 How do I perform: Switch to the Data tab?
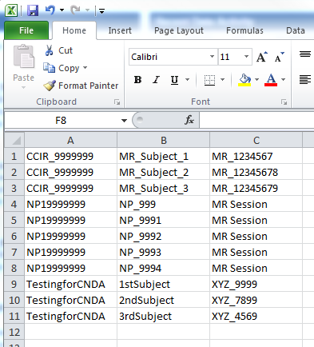pos(296,30)
